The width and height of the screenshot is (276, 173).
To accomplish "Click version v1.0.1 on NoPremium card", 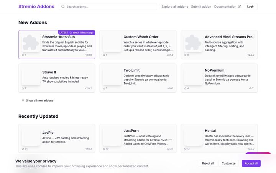I will coord(251,88).
